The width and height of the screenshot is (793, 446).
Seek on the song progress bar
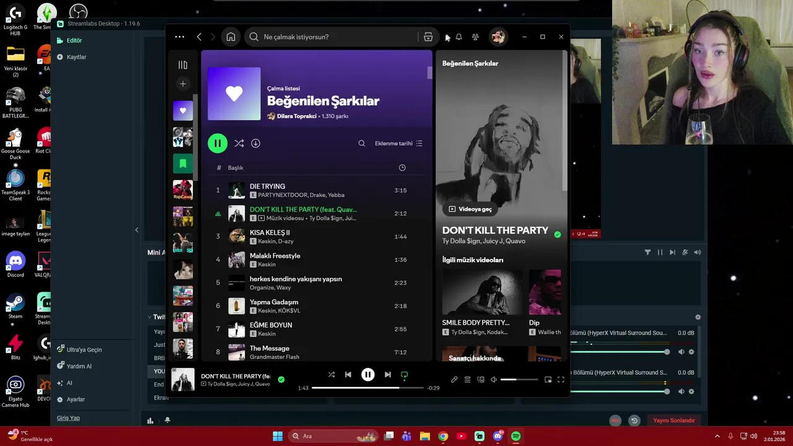click(367, 388)
